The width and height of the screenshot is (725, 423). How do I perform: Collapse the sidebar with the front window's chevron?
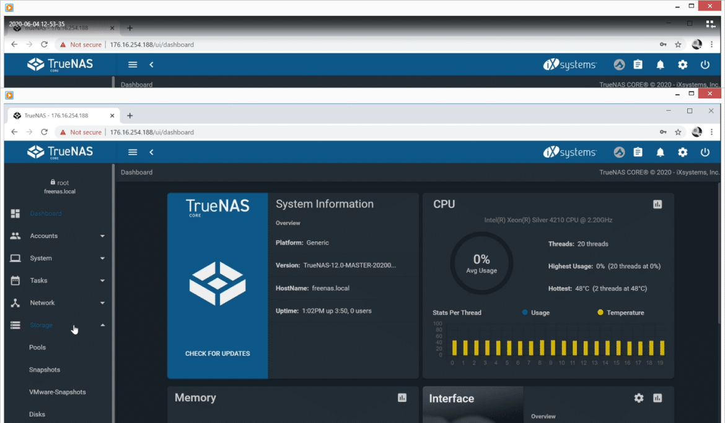tap(151, 152)
